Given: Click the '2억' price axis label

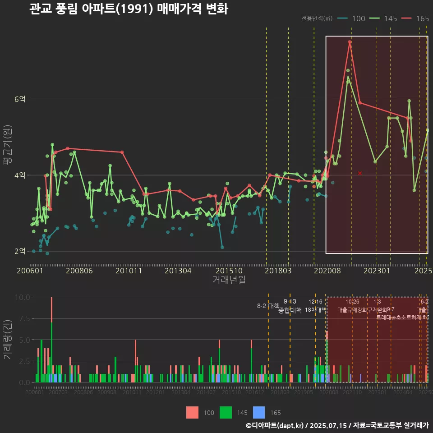Looking at the screenshot, I should (20, 251).
